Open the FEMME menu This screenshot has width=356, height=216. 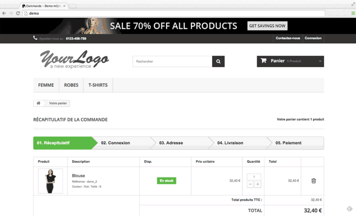click(x=46, y=85)
